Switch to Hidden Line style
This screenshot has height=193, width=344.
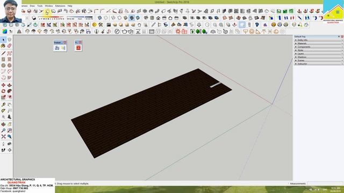(x=119, y=18)
